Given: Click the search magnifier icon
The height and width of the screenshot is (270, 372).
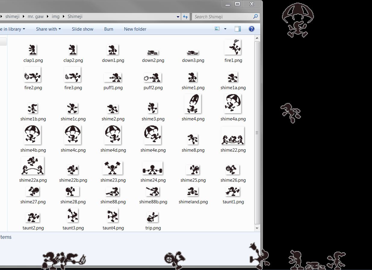Looking at the screenshot, I should pos(256,17).
